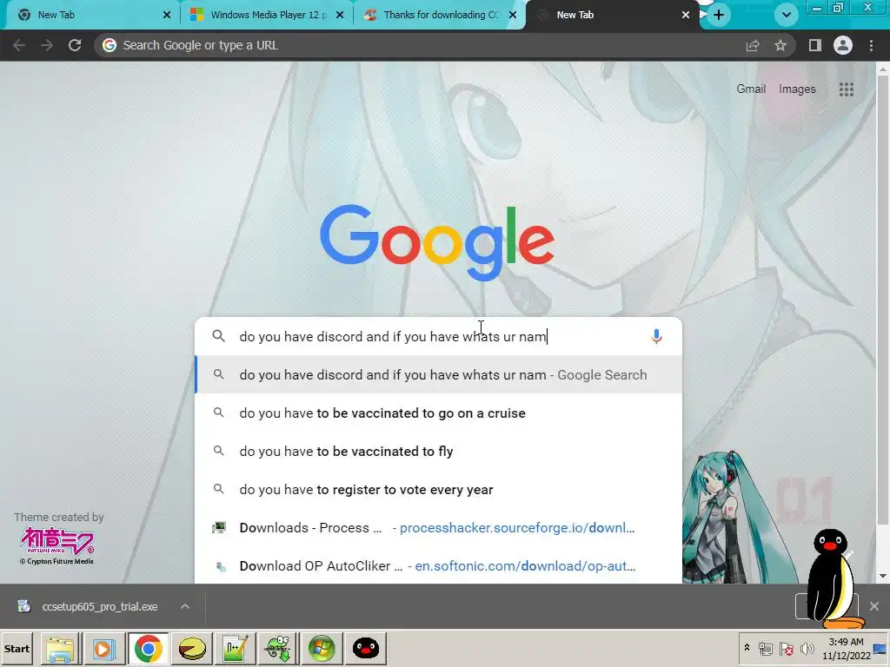Close the active New Tab tab
890x667 pixels.
pyautogui.click(x=686, y=15)
